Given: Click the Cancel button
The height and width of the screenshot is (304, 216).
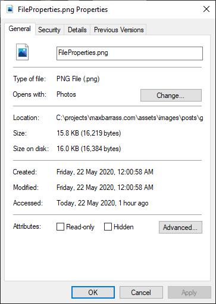Looking at the screenshot, I should (x=141, y=293).
